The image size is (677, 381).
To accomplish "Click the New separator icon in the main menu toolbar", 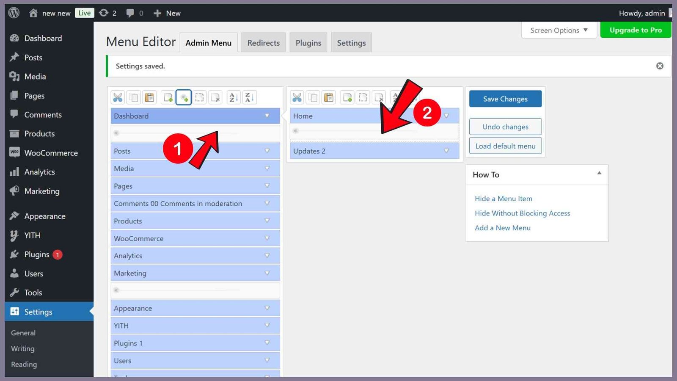I will [x=184, y=98].
